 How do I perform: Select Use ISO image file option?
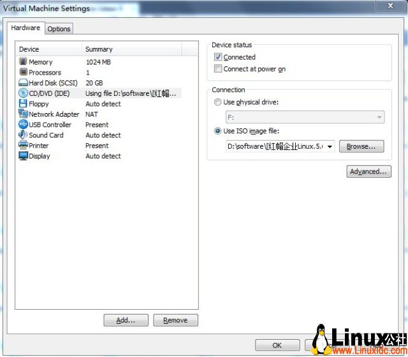point(218,131)
